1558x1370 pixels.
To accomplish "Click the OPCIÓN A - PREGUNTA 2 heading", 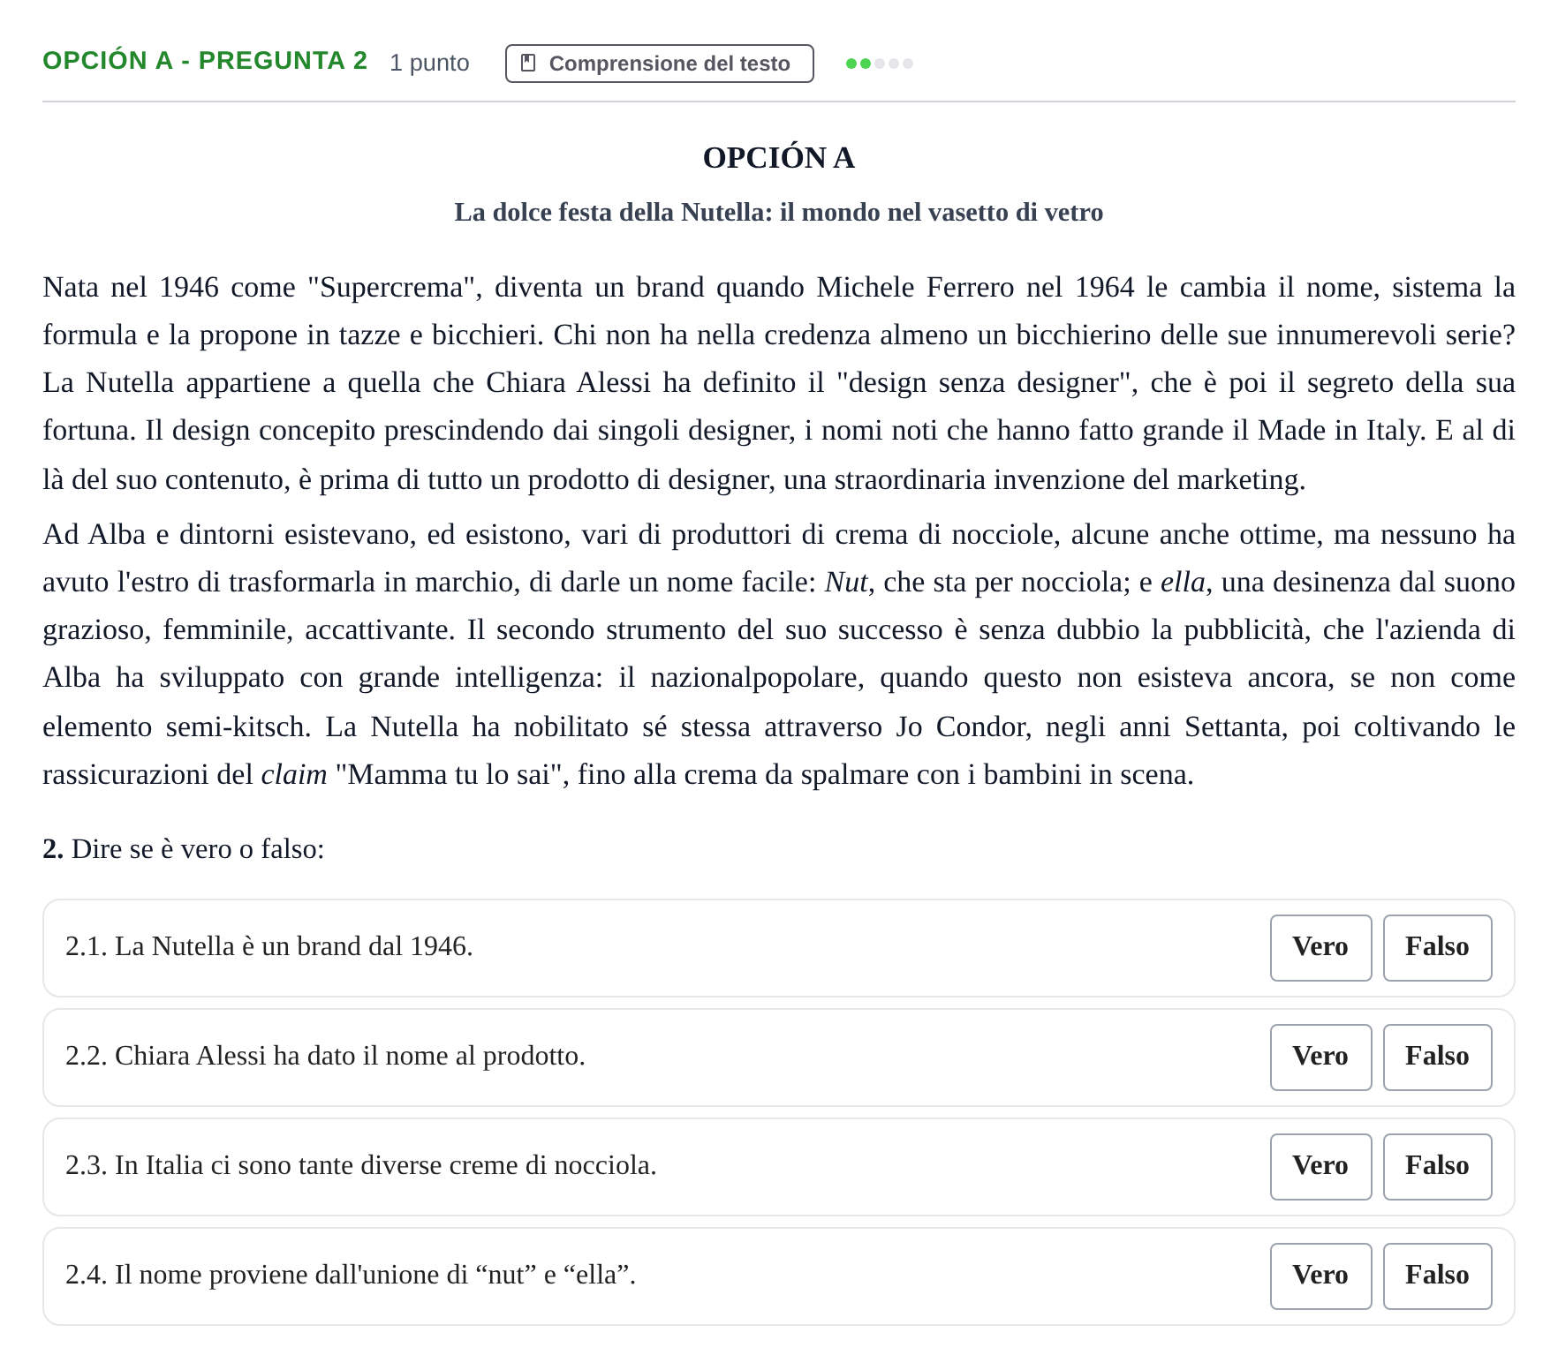I will tap(205, 61).
